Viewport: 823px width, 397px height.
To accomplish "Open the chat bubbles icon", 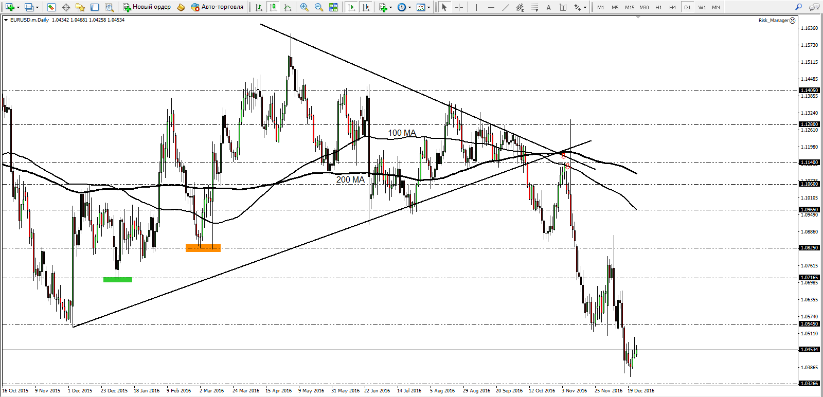I will (x=814, y=7).
